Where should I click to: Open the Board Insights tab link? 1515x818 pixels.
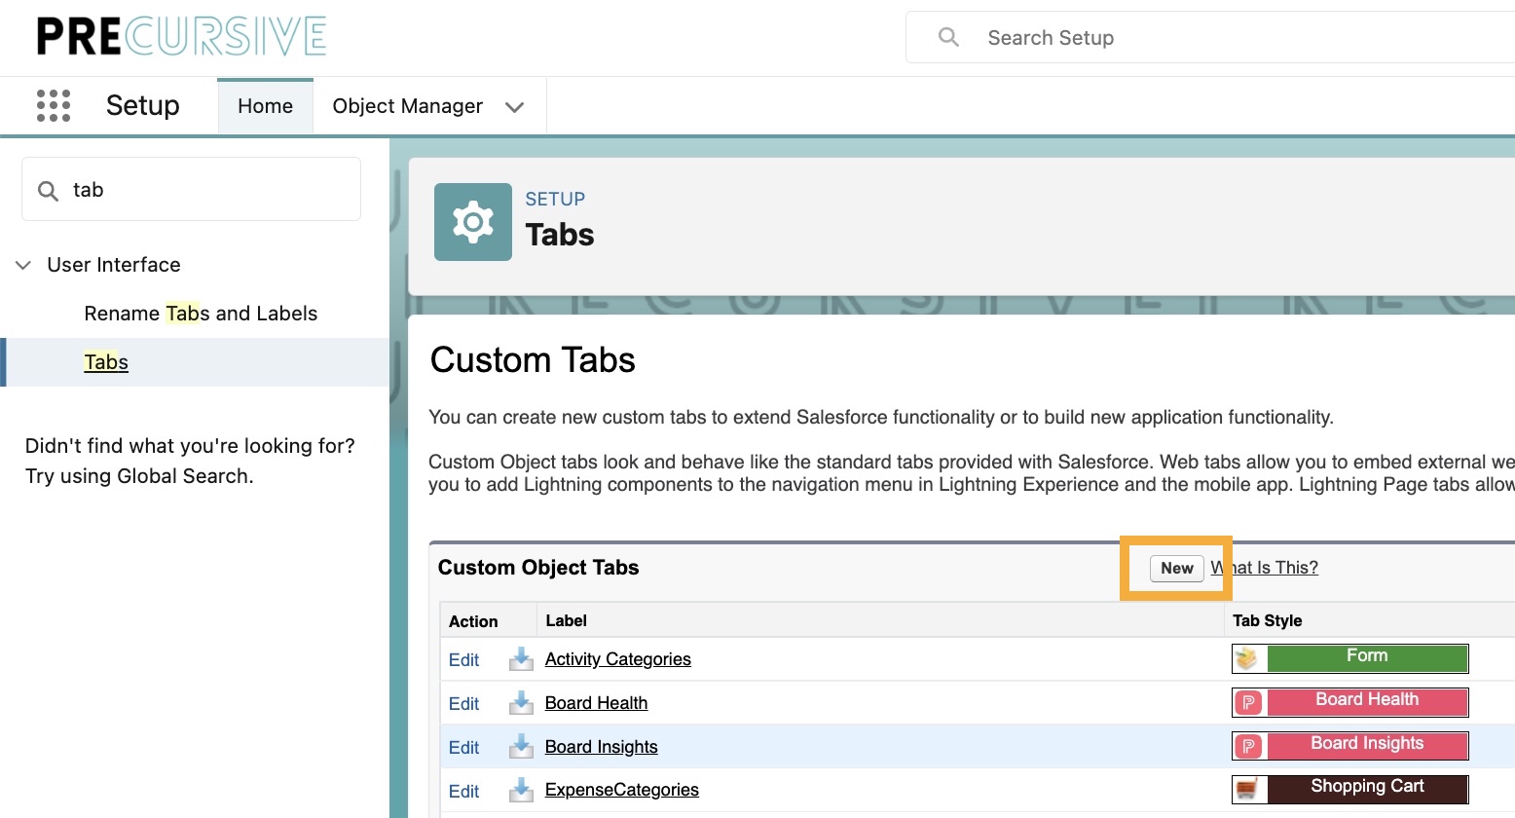(601, 747)
